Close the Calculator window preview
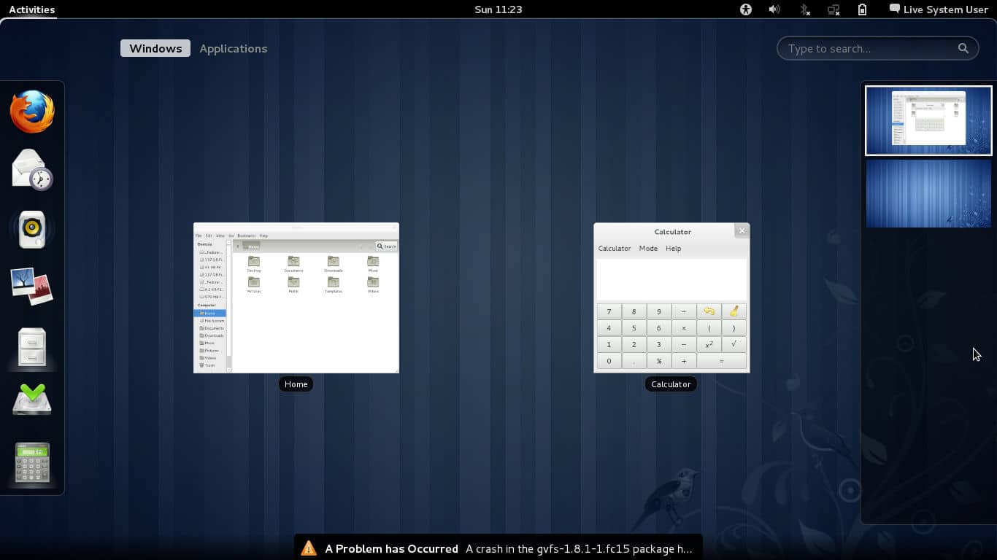 [x=742, y=230]
